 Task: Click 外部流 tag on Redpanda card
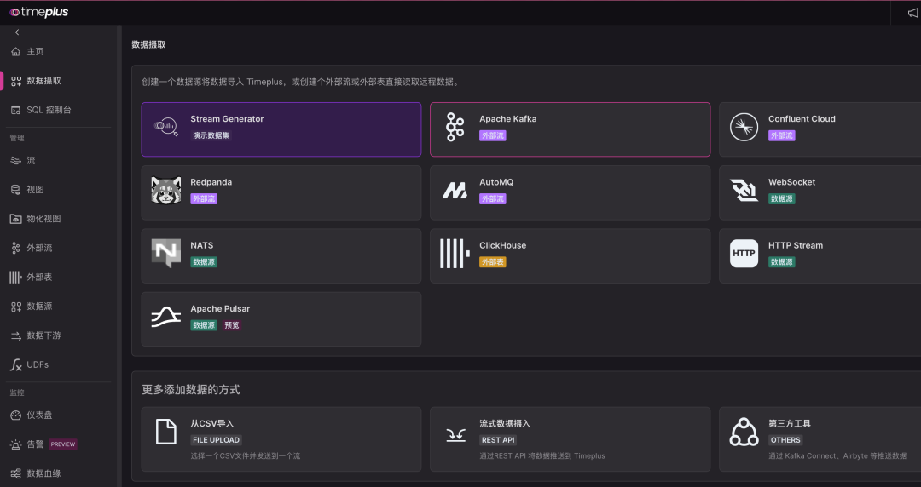coord(204,199)
